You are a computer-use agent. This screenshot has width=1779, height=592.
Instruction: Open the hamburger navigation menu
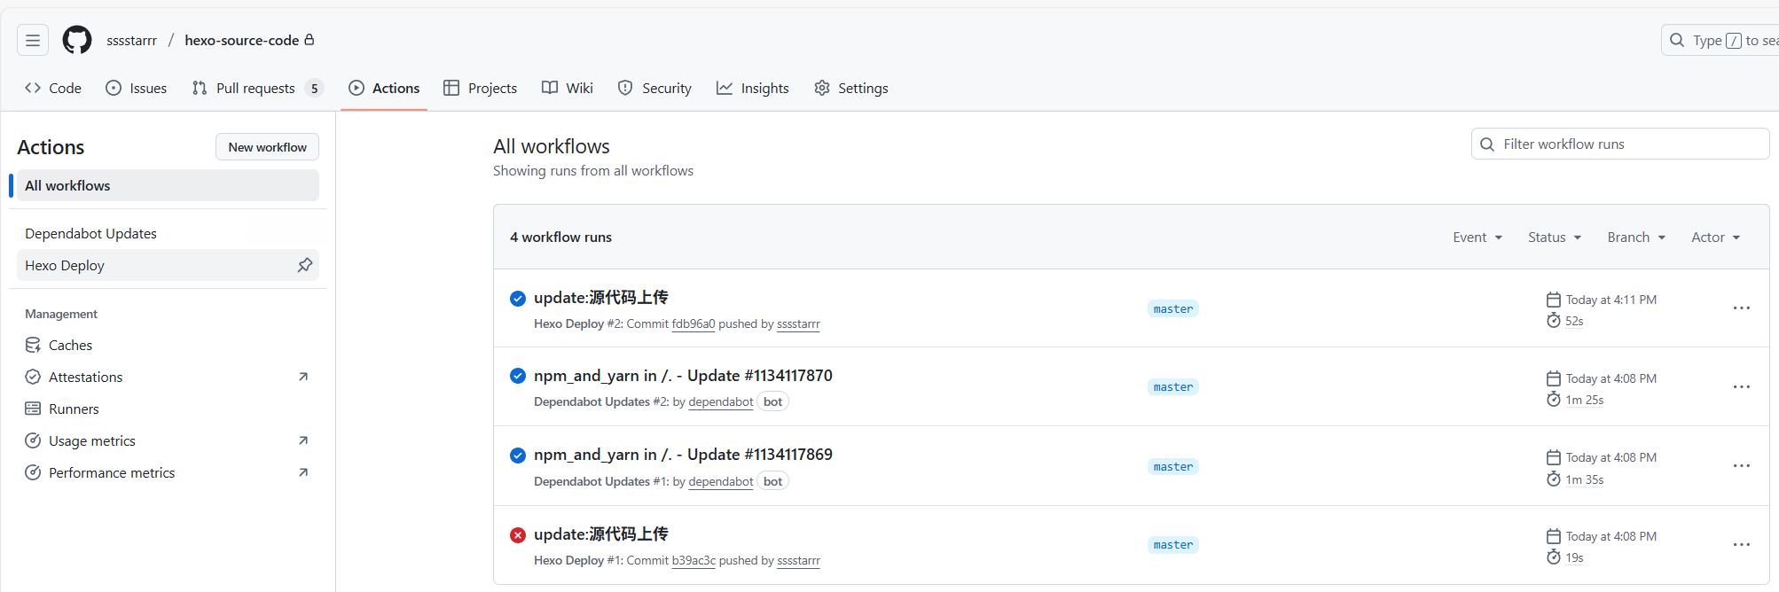coord(33,40)
